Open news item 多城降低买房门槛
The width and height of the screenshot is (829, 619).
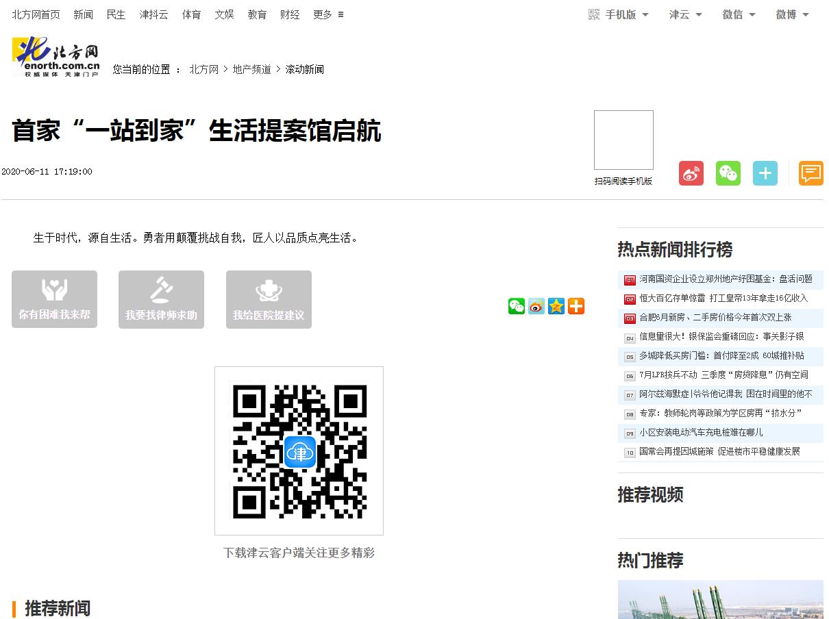pyautogui.click(x=721, y=356)
